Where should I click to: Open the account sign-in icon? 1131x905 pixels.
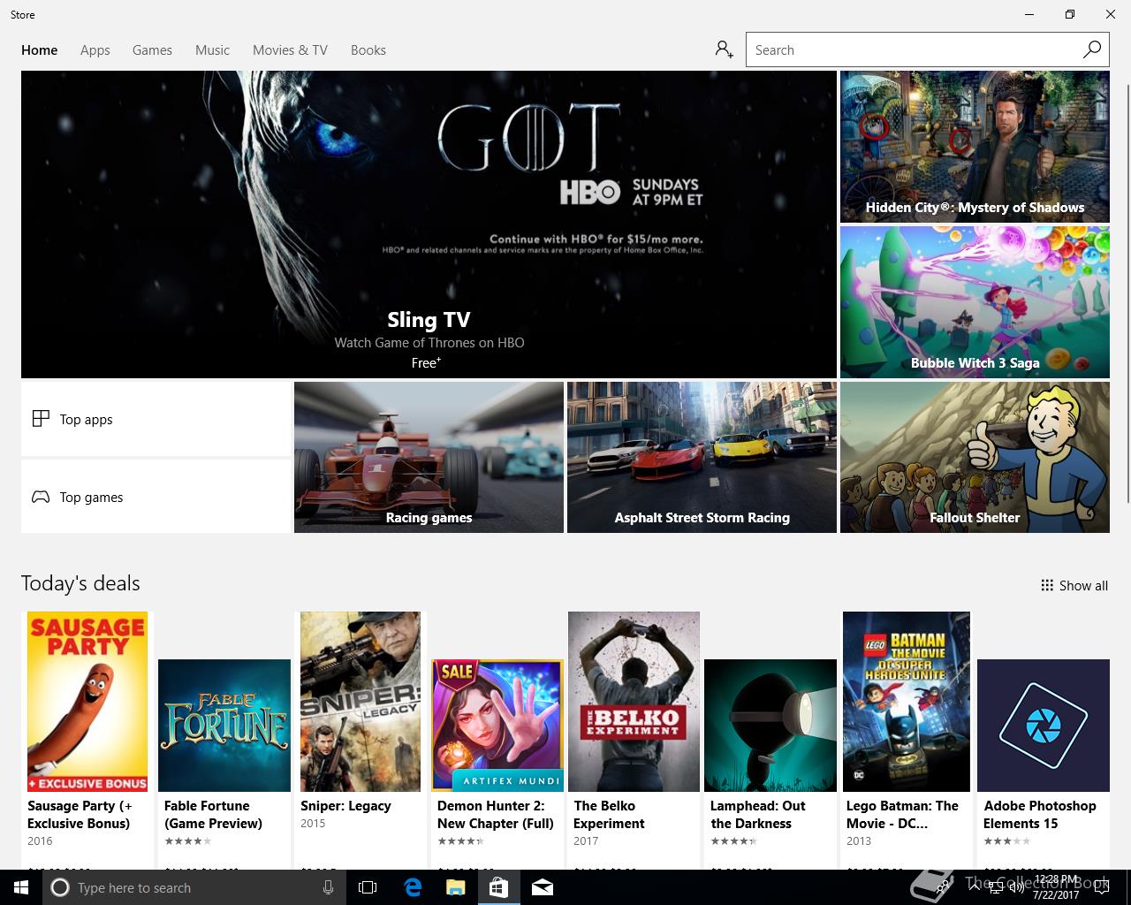pyautogui.click(x=725, y=49)
